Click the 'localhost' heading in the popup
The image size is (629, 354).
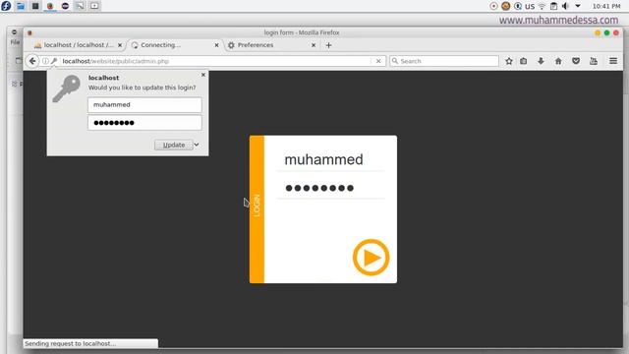click(103, 78)
